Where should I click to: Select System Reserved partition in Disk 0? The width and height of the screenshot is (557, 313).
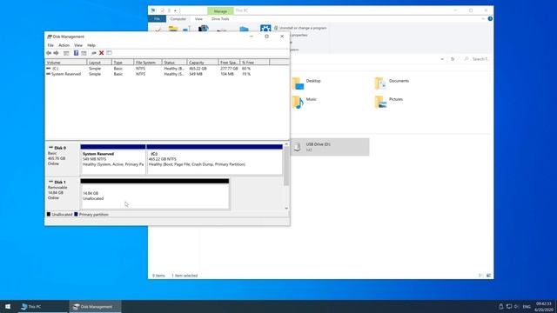[x=113, y=159]
